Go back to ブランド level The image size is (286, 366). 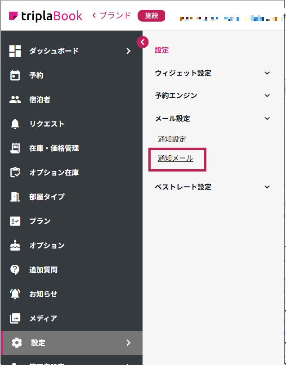[112, 16]
